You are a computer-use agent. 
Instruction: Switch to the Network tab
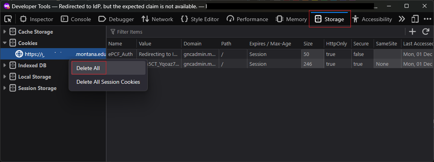click(x=157, y=19)
